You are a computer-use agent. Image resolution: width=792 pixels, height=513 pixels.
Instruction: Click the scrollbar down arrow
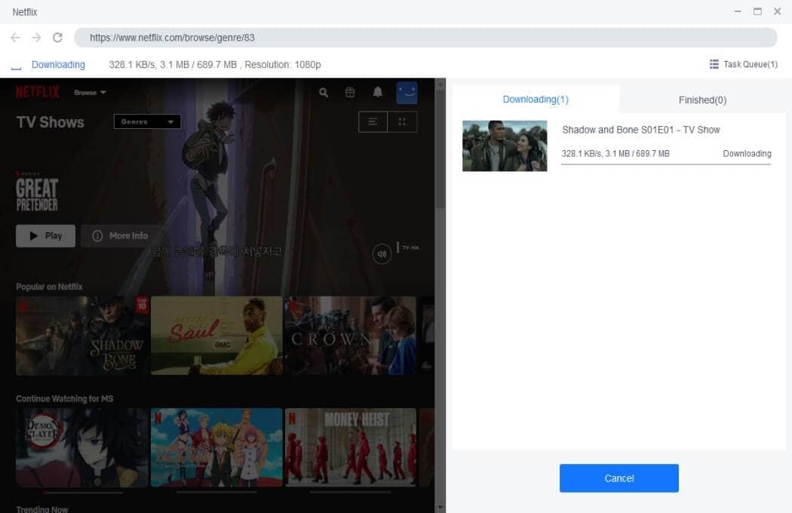440,507
